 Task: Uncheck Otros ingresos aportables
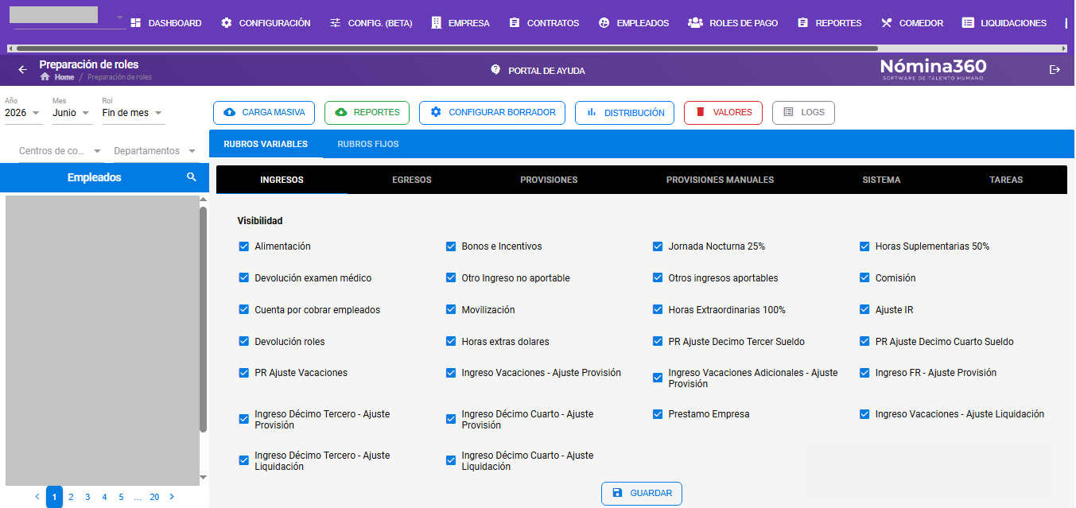(658, 278)
